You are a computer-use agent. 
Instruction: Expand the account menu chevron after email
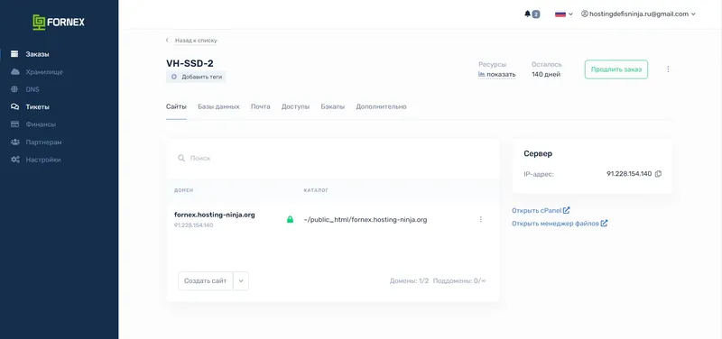pos(693,14)
